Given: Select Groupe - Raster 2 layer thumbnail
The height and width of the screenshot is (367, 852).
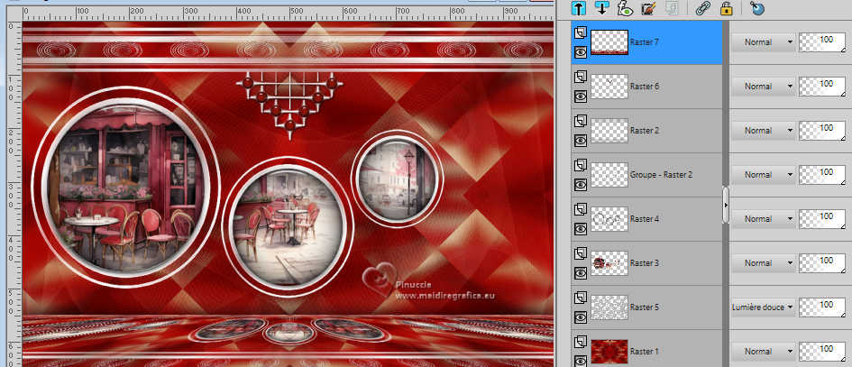Looking at the screenshot, I should 609,175.
